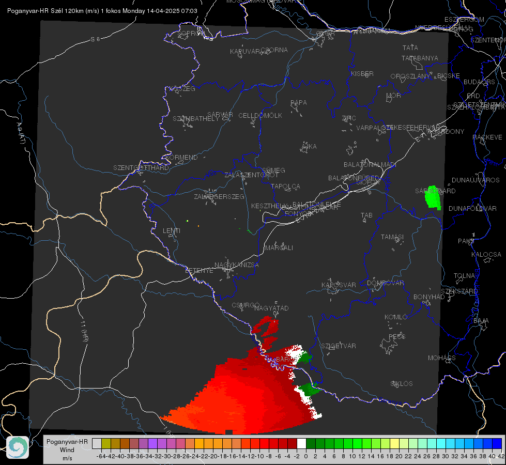Click the SÜMEG label
506x465 pixels.
273,170
